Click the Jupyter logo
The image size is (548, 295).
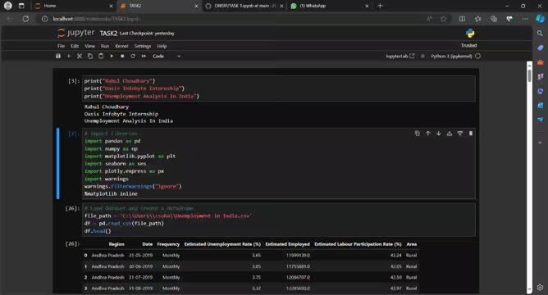click(75, 33)
